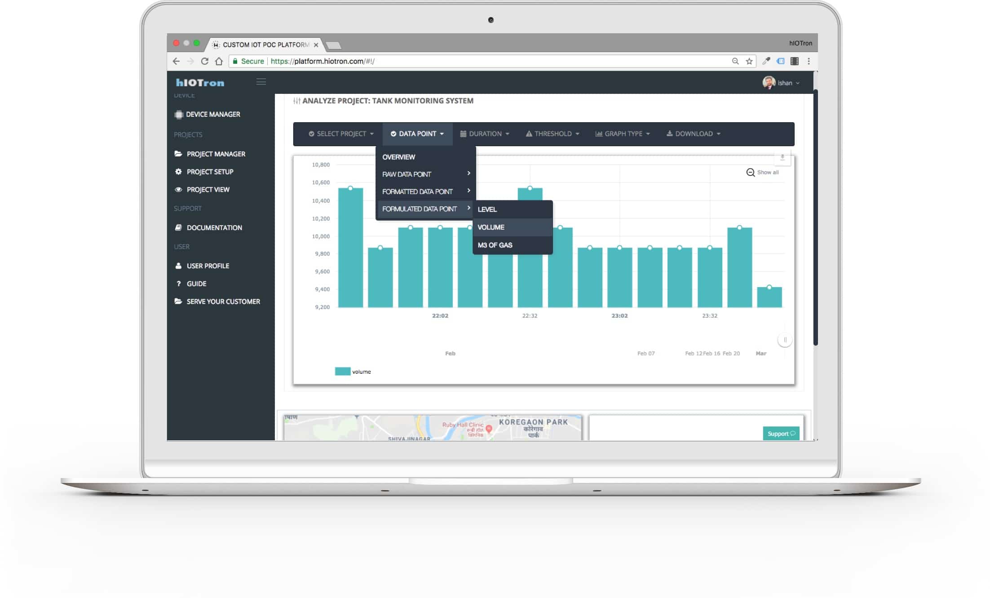This screenshot has height=598, width=990.
Task: Select Formulated Data Point menu entry
Action: (x=425, y=209)
